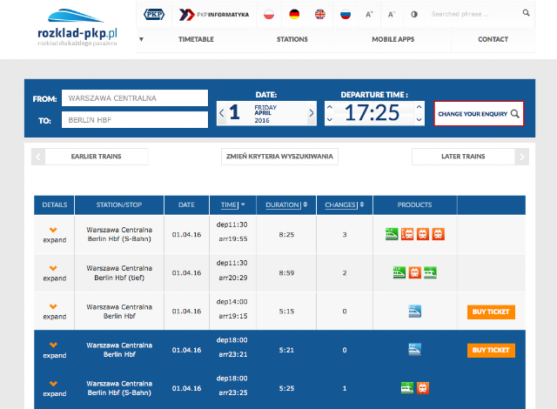557x409 pixels.
Task: Sort results by TIME column
Action: tap(232, 204)
